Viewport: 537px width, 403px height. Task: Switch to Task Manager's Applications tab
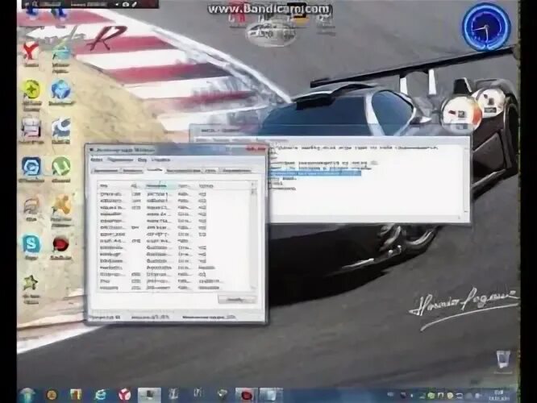coord(106,170)
